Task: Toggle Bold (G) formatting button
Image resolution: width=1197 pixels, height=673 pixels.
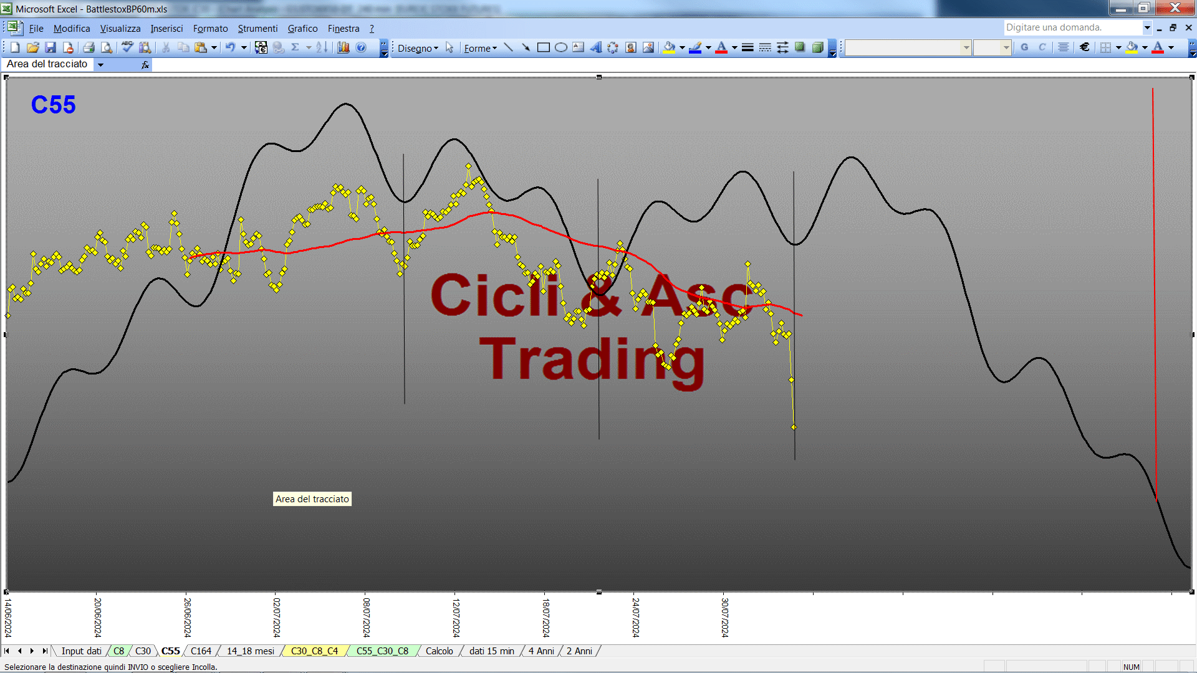Action: click(x=1024, y=47)
